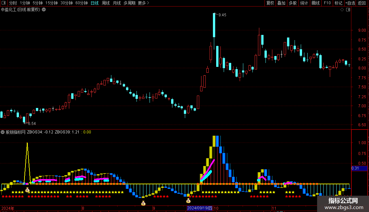Expand 更多 period options
The height and width of the screenshot is (212, 369).
[x=143, y=3]
